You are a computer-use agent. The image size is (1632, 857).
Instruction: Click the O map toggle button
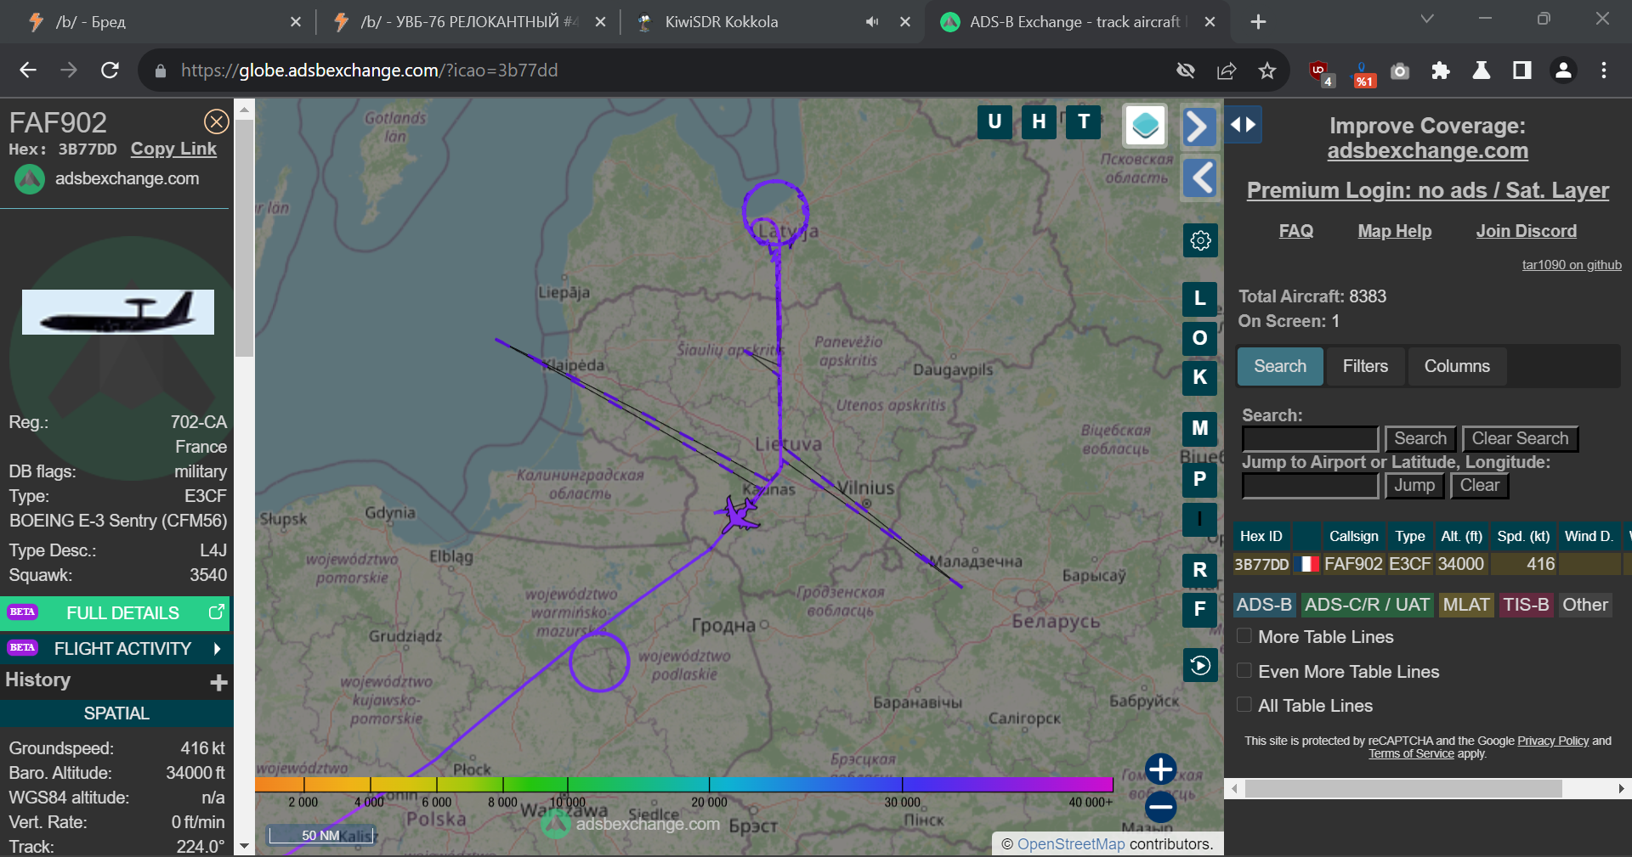pyautogui.click(x=1200, y=338)
